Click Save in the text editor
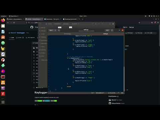The image size is (160, 120). 107,30
